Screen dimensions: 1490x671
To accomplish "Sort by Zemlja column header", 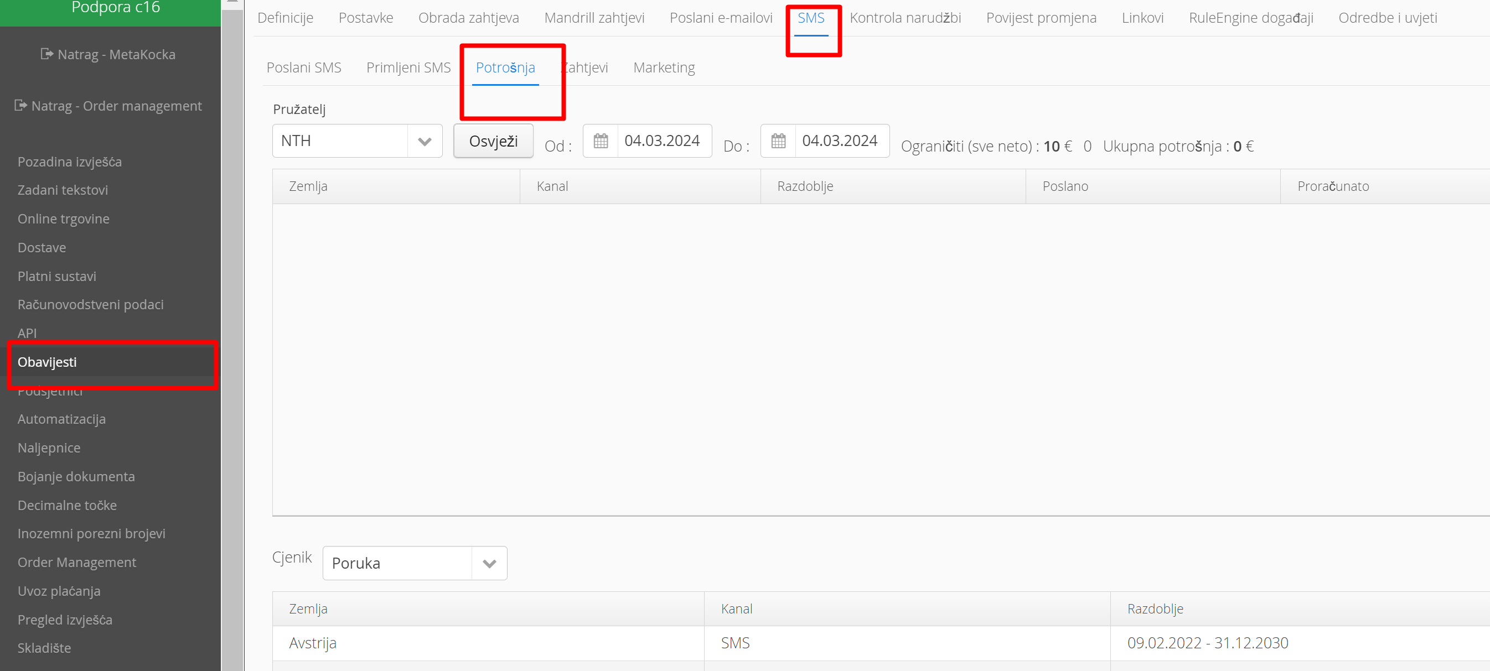I will (x=308, y=186).
